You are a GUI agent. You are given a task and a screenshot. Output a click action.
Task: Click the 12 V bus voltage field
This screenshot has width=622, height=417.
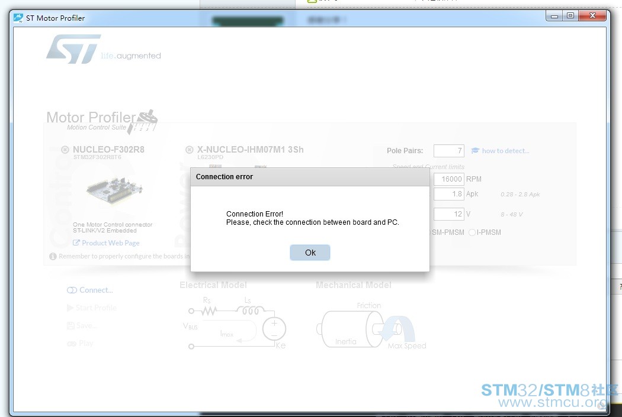click(448, 214)
